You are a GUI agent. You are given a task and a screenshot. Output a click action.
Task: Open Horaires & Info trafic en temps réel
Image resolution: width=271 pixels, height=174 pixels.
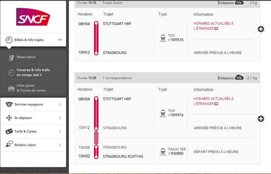point(33,72)
